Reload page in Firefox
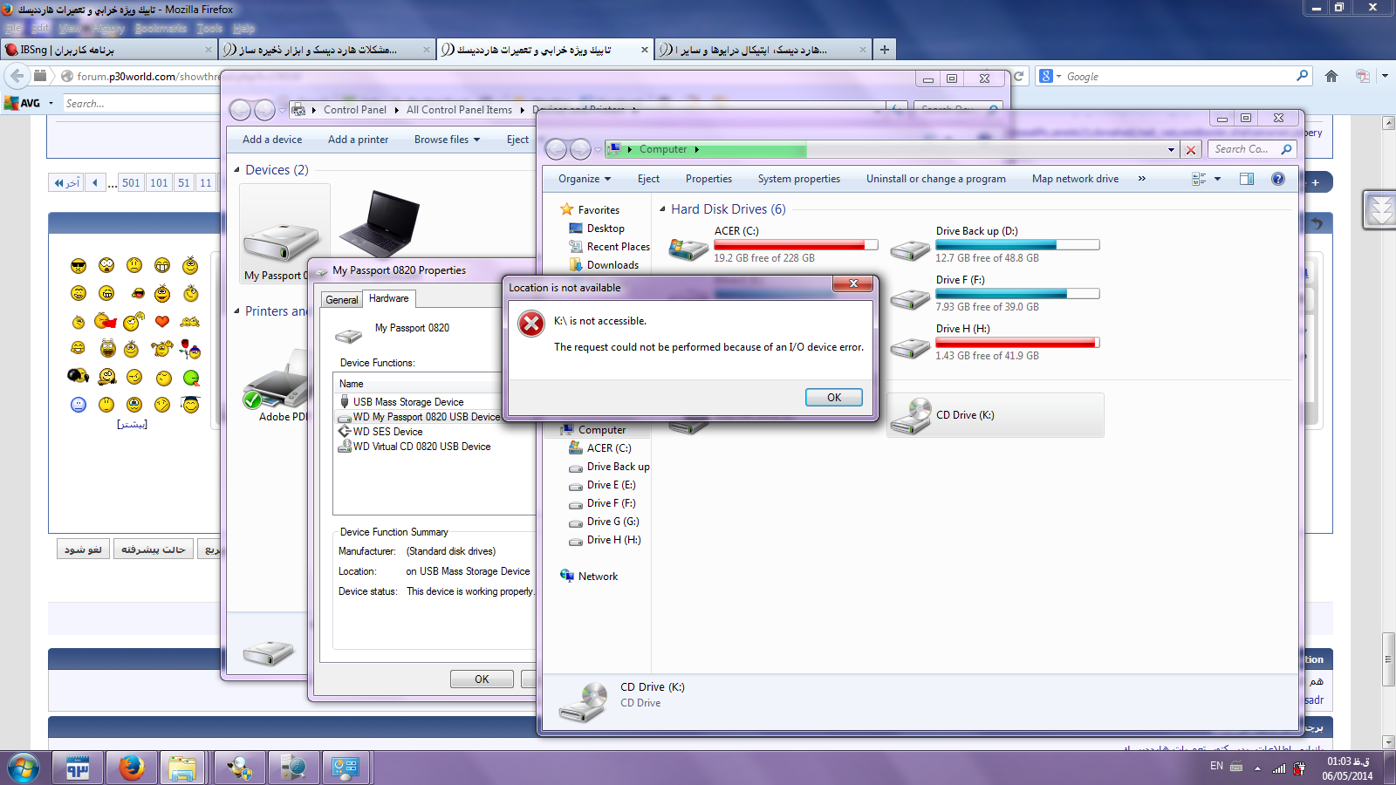Image resolution: width=1396 pixels, height=785 pixels. point(1018,77)
